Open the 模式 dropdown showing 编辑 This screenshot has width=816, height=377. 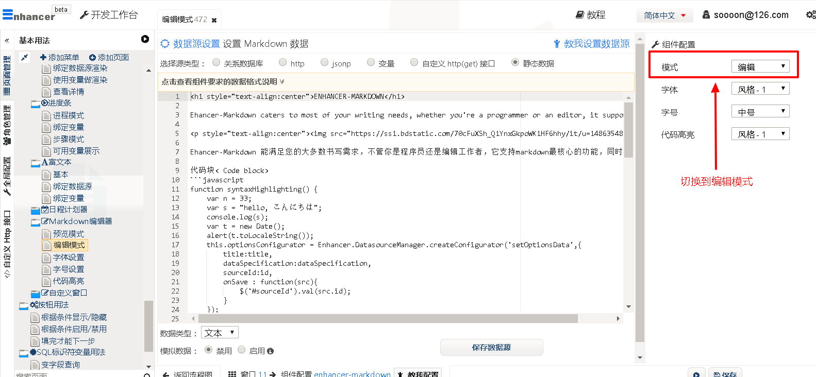click(x=760, y=66)
